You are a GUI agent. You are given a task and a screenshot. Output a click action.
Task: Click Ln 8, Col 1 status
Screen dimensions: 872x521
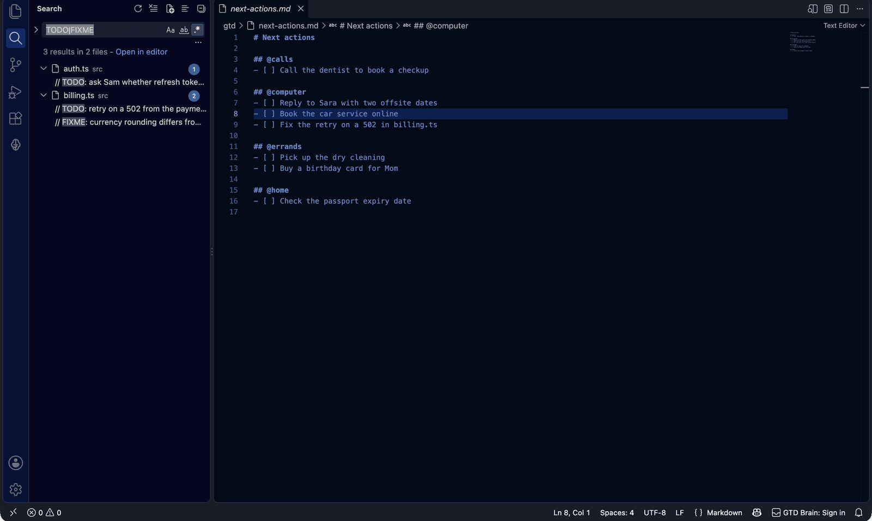click(572, 512)
